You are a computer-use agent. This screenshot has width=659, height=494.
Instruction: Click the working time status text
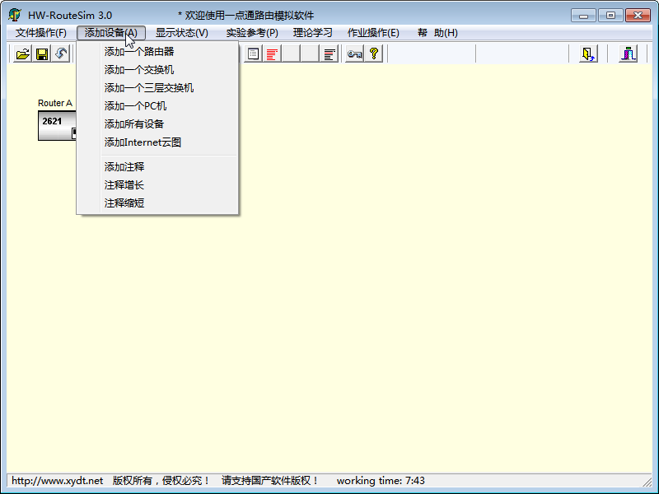[381, 481]
